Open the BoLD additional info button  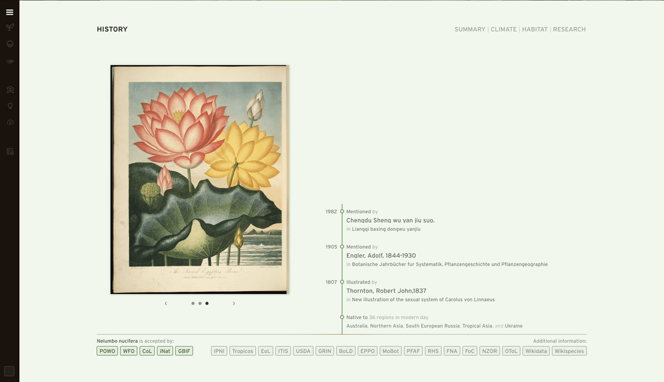346,351
